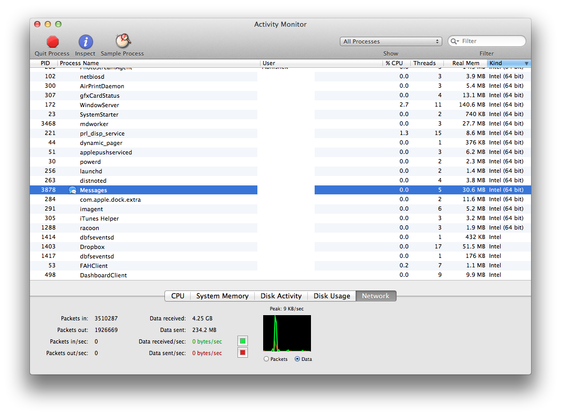Select the iTunes Helper process row

(280, 218)
